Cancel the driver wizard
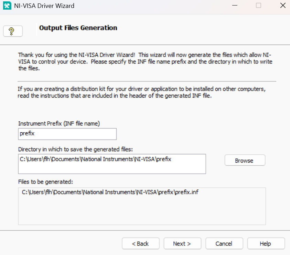 [224, 244]
